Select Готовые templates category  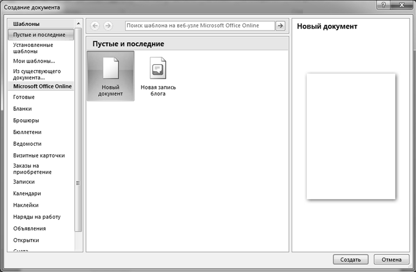tap(24, 97)
